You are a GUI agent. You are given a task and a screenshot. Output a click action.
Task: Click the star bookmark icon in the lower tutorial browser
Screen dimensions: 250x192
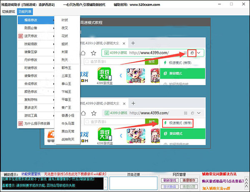(x=94, y=113)
